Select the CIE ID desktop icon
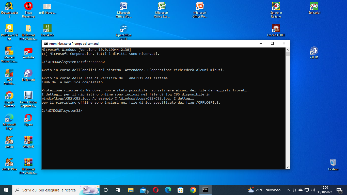The height and width of the screenshot is (195, 347). pyautogui.click(x=314, y=53)
